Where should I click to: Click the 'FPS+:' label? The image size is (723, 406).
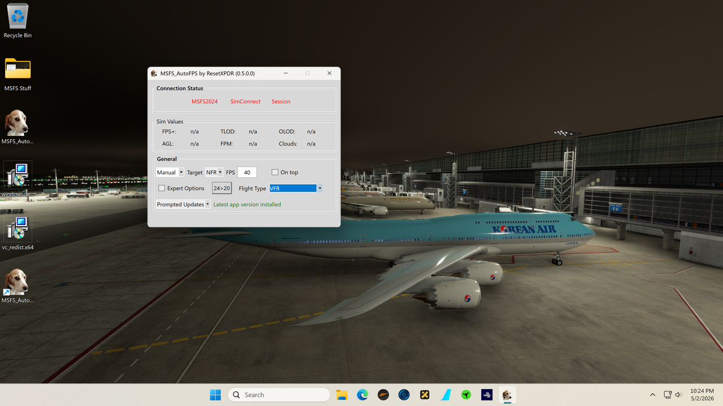pyautogui.click(x=169, y=131)
